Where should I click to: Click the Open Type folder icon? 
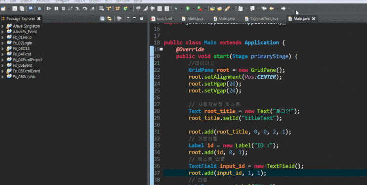[212, 9]
